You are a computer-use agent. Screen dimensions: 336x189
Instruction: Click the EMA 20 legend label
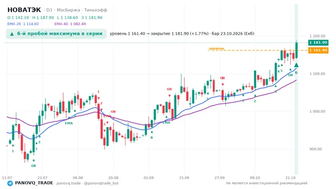pos(14,24)
